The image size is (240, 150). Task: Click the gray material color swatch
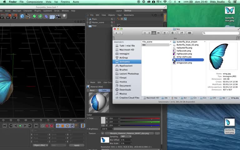pos(103,120)
